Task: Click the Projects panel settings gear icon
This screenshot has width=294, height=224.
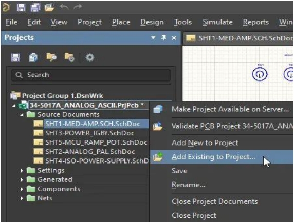Action: [89, 57]
